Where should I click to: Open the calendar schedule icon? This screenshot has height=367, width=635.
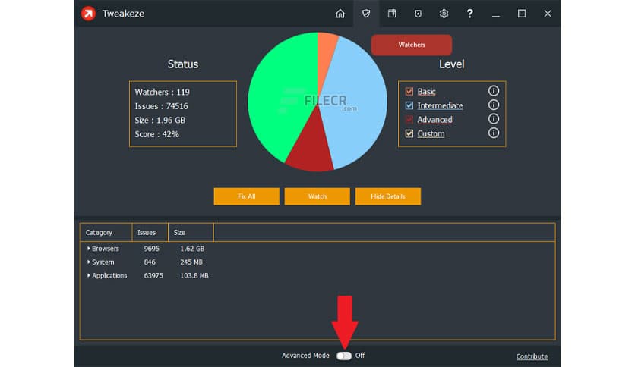392,14
